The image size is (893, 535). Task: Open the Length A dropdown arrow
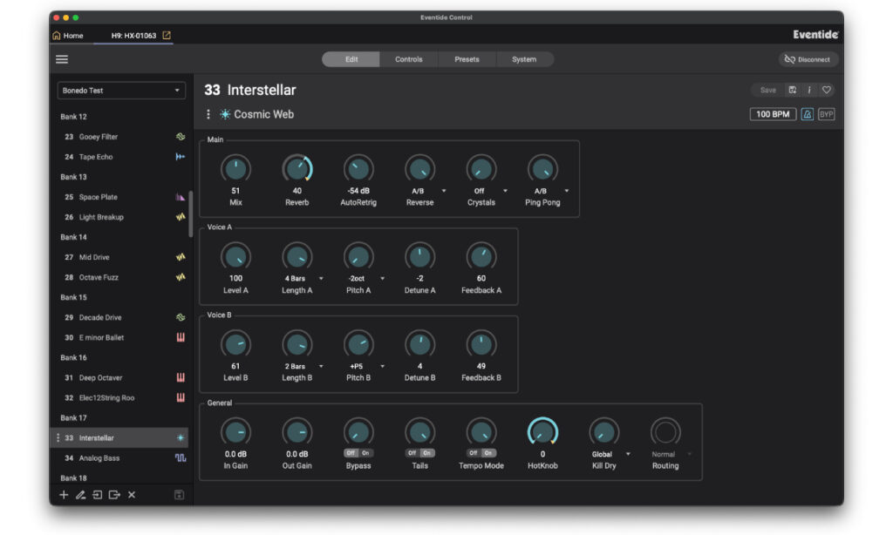pyautogui.click(x=321, y=278)
